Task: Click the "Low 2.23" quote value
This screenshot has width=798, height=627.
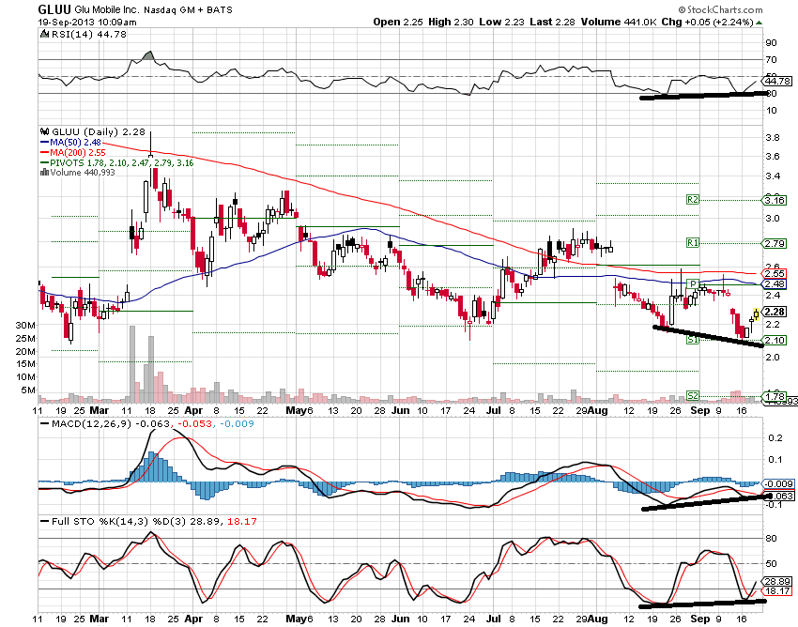Action: [x=501, y=22]
